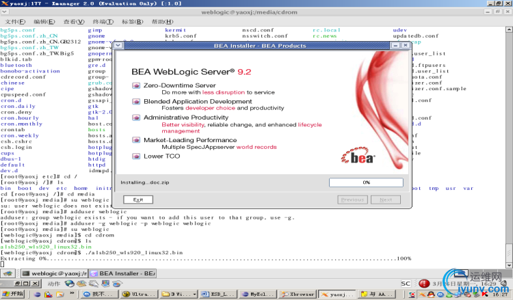
Task: Click the Lower TCO bullet icon
Action: click(x=136, y=156)
